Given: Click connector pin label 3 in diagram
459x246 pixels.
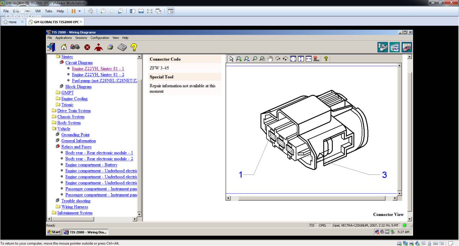Looking at the screenshot, I should 384,175.
